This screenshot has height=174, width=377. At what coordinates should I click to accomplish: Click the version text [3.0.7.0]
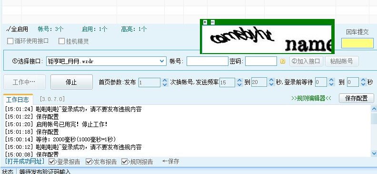[x=52, y=99]
